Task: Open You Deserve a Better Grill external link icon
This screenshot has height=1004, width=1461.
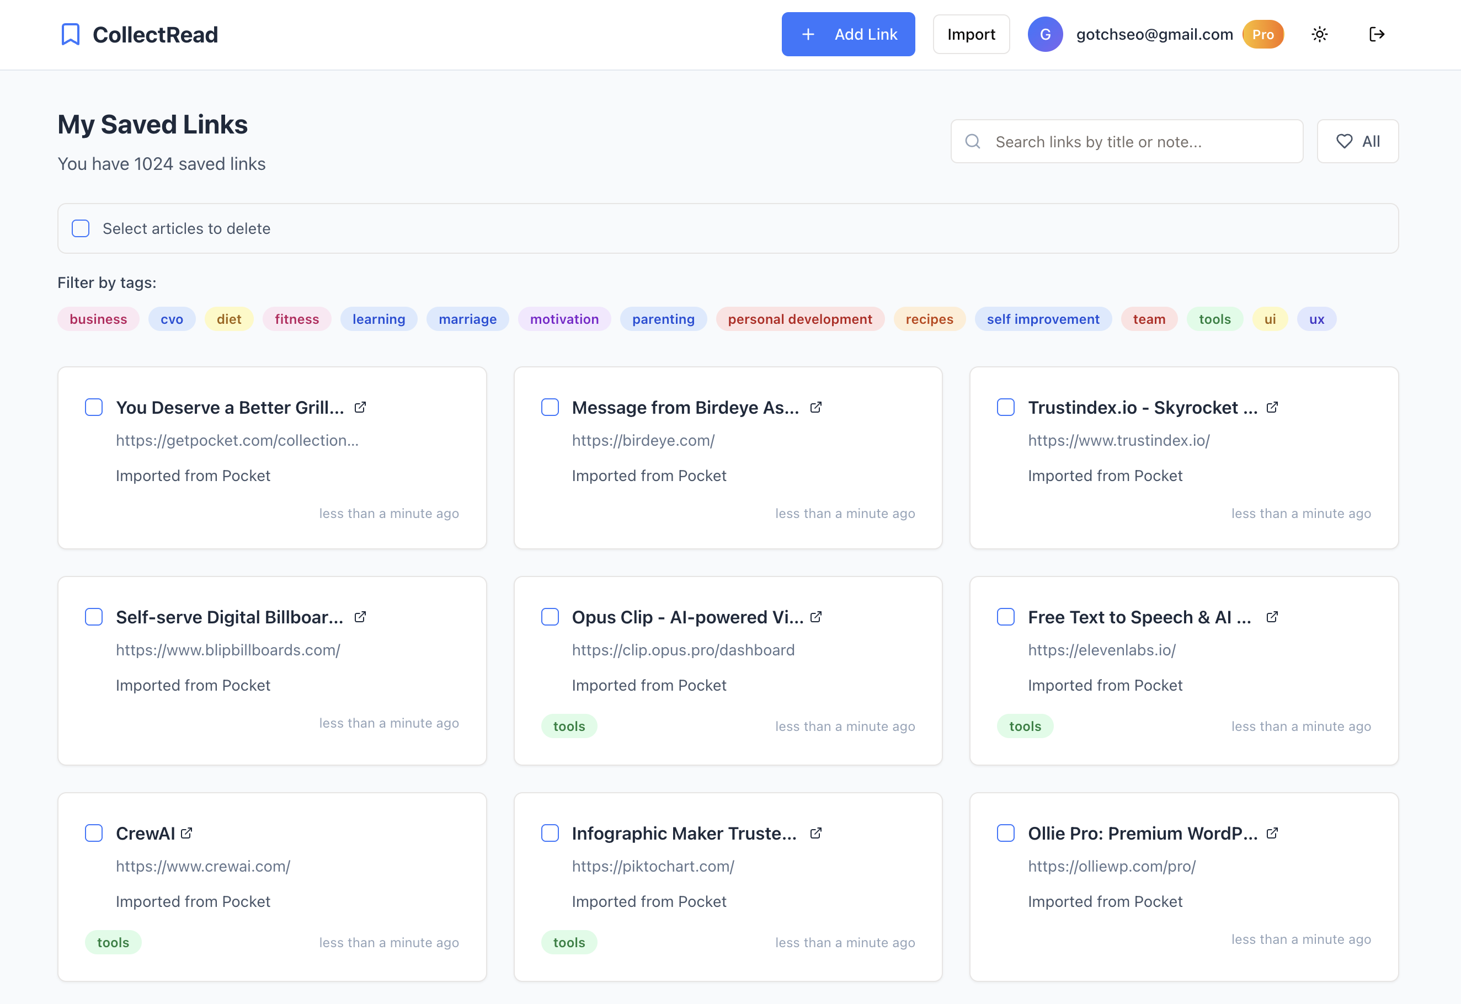Action: tap(360, 408)
